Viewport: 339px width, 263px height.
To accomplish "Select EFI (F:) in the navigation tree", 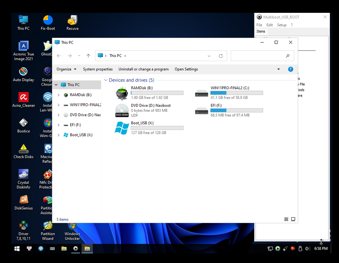I will (75, 125).
